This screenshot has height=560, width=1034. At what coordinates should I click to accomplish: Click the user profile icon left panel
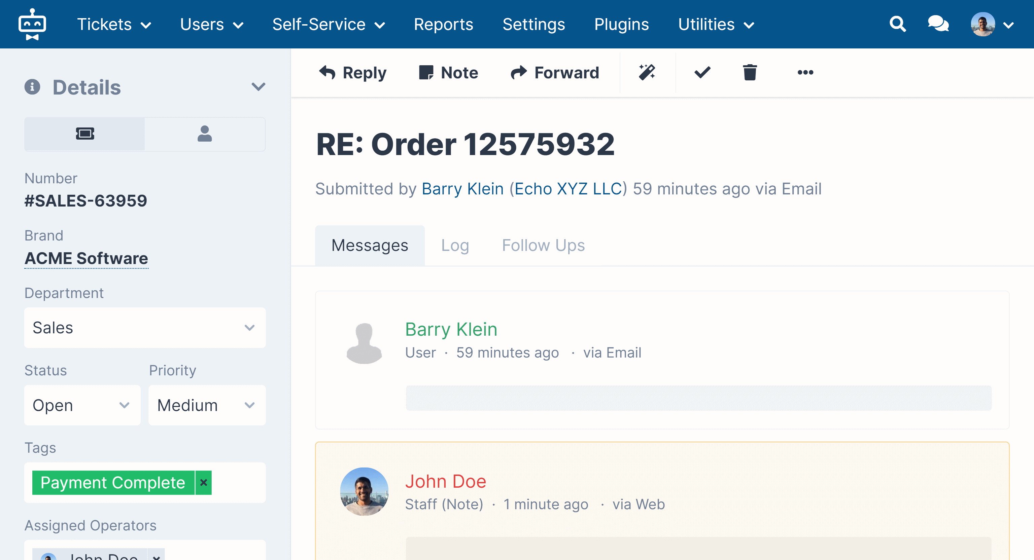point(205,134)
